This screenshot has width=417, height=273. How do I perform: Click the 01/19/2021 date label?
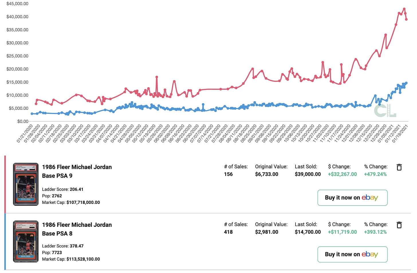coord(400,134)
